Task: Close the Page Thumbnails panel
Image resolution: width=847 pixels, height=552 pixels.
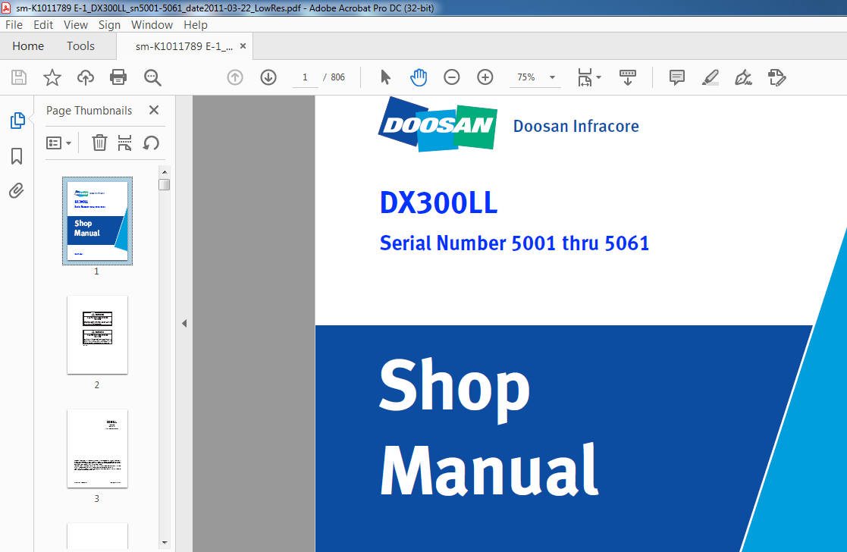Action: [154, 110]
